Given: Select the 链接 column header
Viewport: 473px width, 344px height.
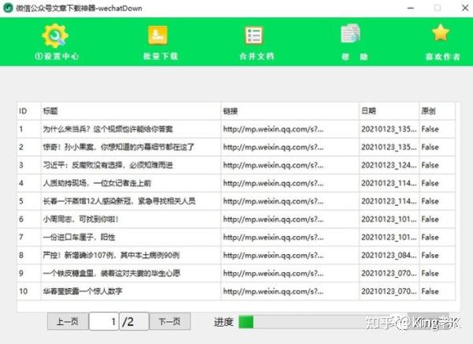Looking at the screenshot, I should click(x=289, y=111).
